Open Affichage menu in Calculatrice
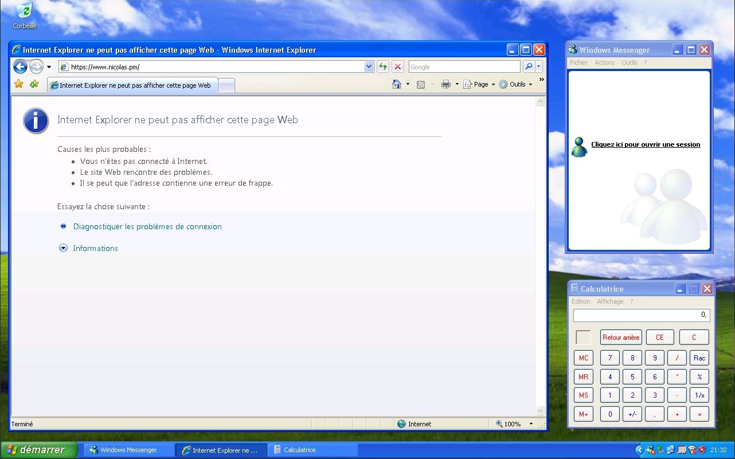The width and height of the screenshot is (735, 459). [610, 301]
